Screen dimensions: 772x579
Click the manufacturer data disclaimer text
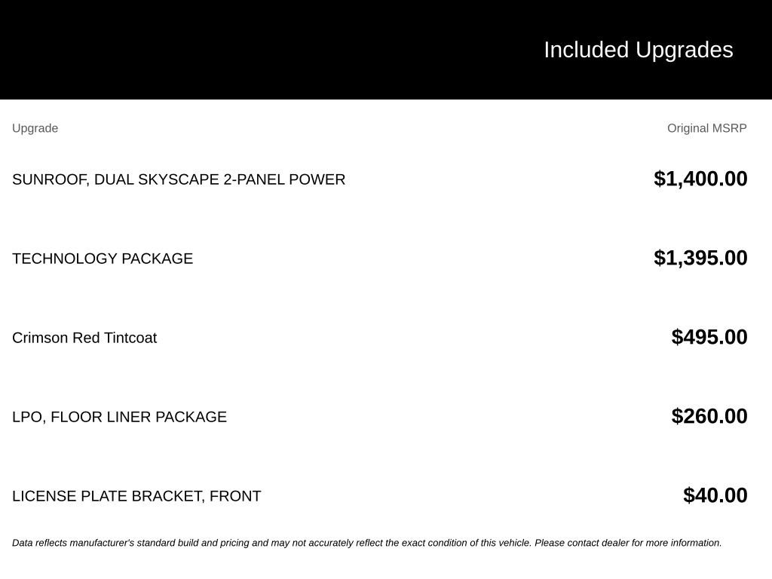point(367,543)
